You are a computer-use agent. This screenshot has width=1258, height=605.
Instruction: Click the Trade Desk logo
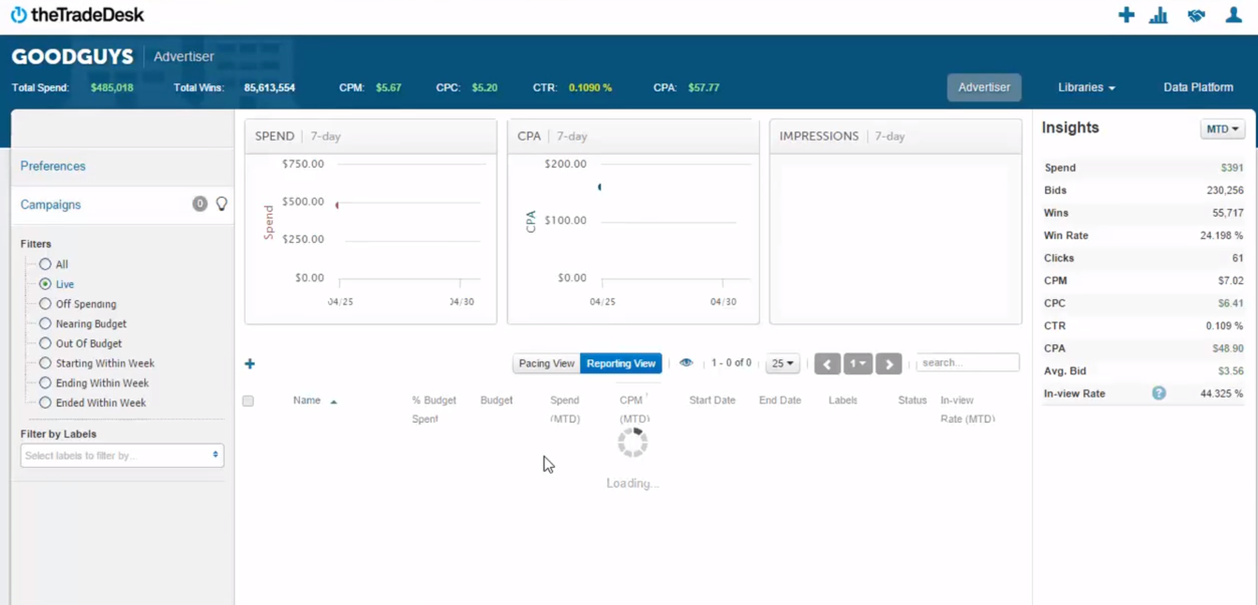click(76, 14)
